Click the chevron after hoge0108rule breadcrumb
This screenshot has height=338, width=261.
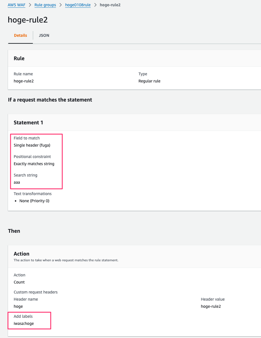pyautogui.click(x=95, y=5)
